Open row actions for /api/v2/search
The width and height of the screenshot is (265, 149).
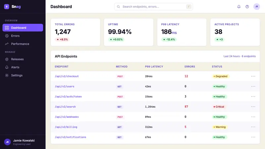point(253,107)
